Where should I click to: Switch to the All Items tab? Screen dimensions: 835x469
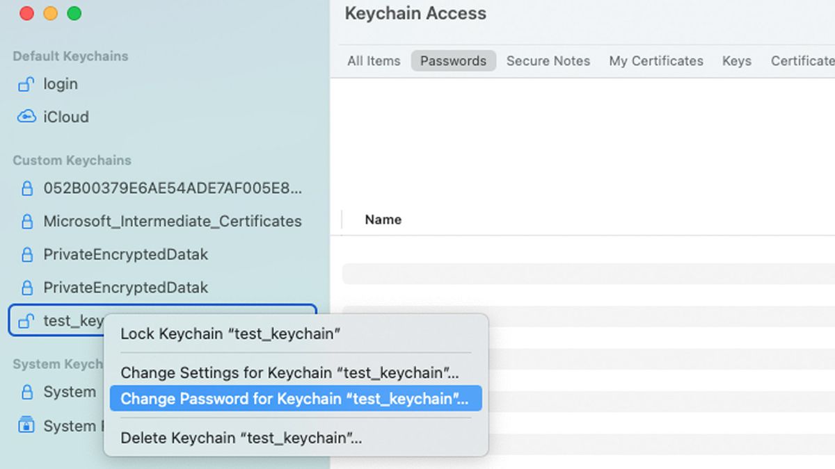click(374, 61)
